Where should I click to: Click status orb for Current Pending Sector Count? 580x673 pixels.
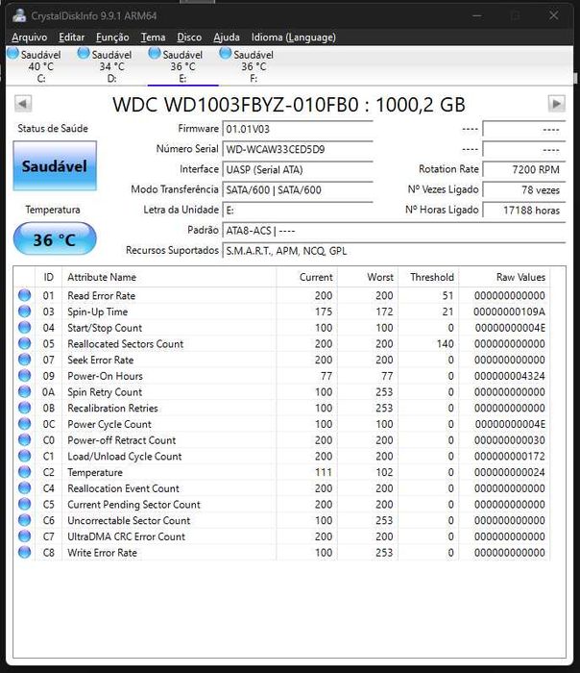(x=24, y=505)
